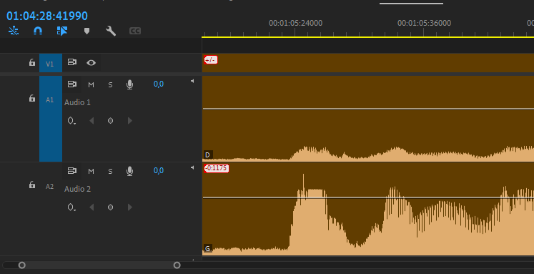Select the Audio 2 waveform clip

(368, 209)
